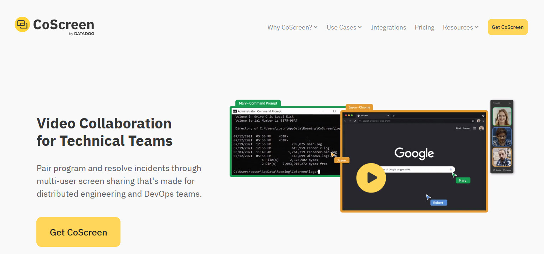This screenshot has height=254, width=544.
Task: Click the "Video Collaboration for Technical Teams" heading
Action: tap(104, 132)
